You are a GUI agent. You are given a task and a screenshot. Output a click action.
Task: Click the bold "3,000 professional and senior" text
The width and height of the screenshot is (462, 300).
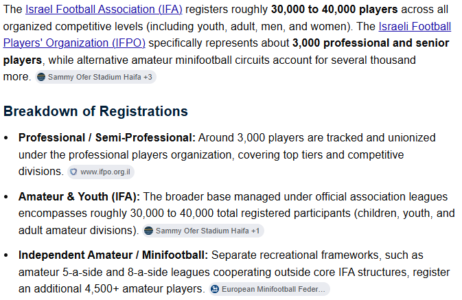click(x=371, y=43)
